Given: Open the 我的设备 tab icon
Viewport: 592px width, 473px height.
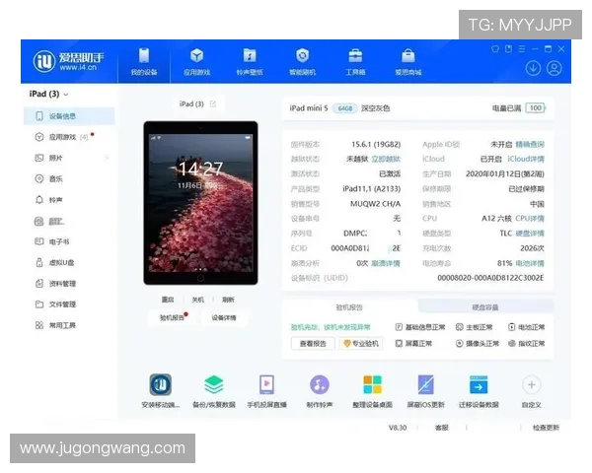Looking at the screenshot, I should (x=144, y=56).
